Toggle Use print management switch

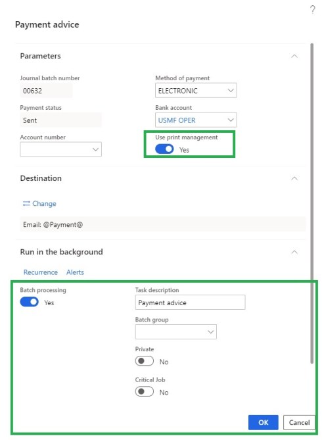(164, 149)
